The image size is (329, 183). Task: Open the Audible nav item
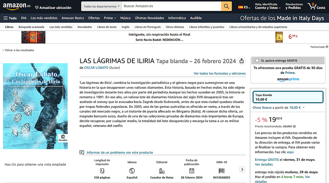(x=196, y=18)
